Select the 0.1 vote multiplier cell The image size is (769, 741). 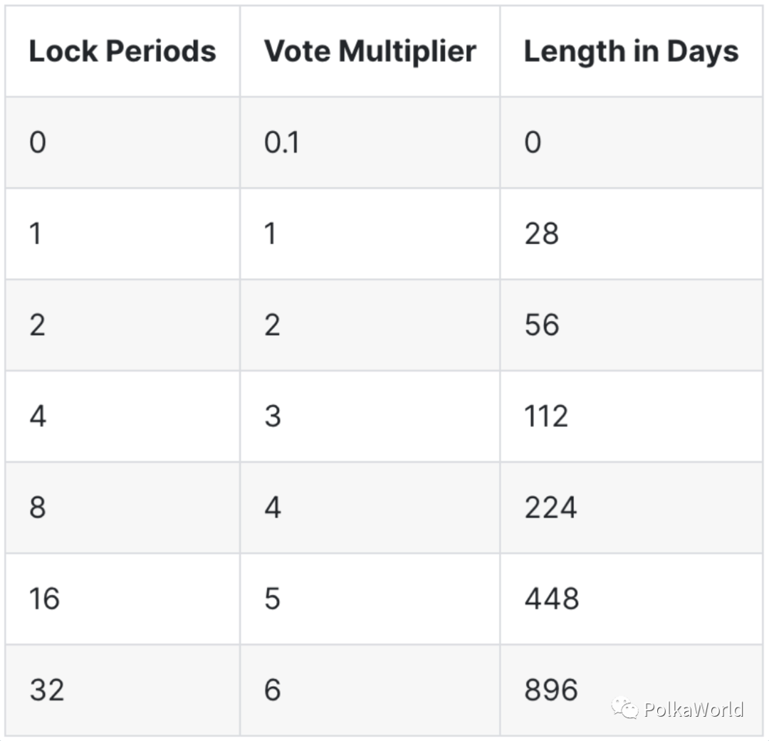click(x=282, y=143)
